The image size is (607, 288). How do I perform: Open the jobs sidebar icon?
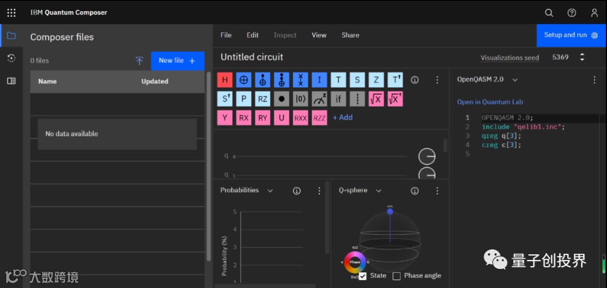pyautogui.click(x=12, y=58)
